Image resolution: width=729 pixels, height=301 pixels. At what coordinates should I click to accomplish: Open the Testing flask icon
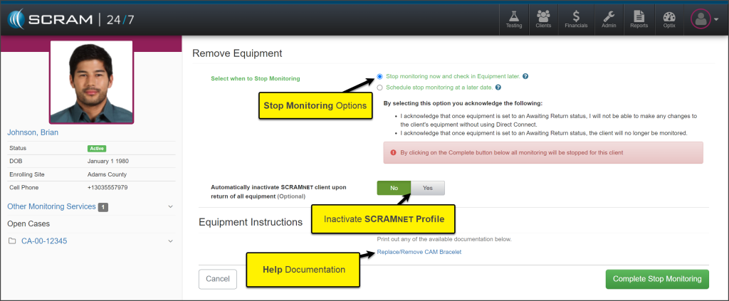click(514, 18)
